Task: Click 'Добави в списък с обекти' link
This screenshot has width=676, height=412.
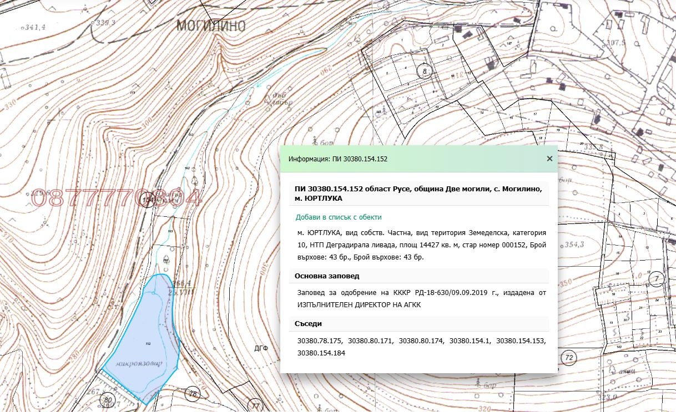Action: (x=339, y=217)
